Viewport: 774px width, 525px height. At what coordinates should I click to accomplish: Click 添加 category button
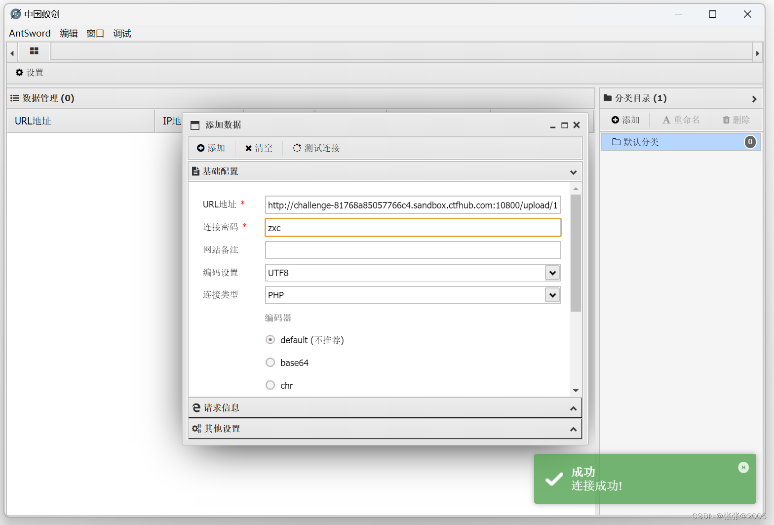[x=625, y=120]
